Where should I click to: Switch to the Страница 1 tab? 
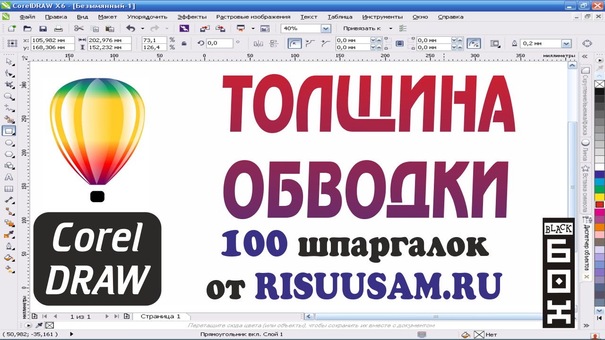click(160, 316)
